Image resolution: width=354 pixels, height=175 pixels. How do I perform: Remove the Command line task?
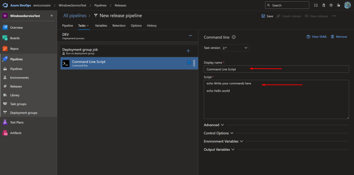[339, 37]
